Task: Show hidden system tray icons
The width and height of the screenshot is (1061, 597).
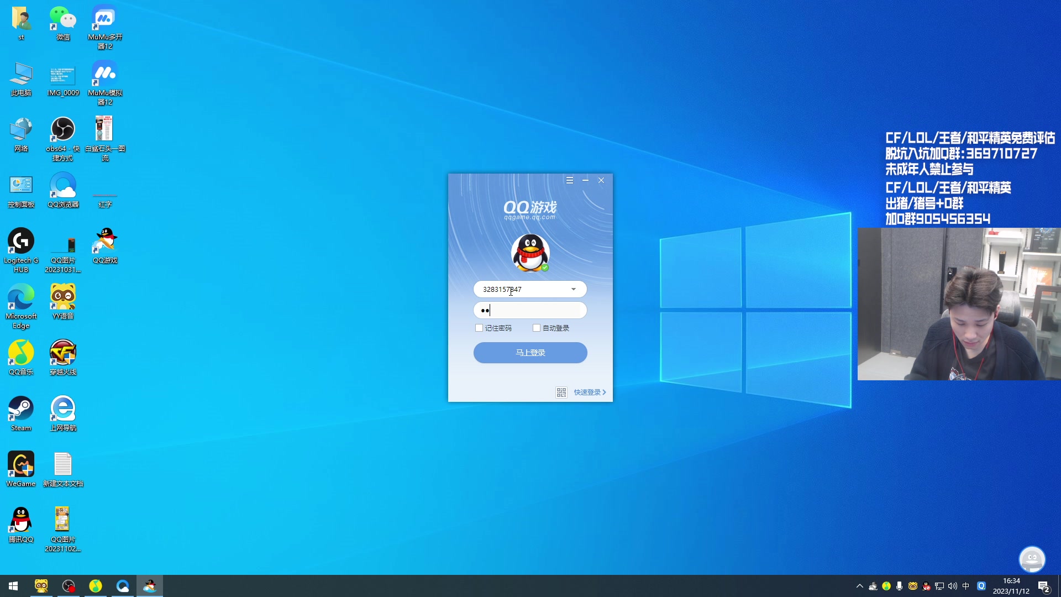Action: click(859, 586)
